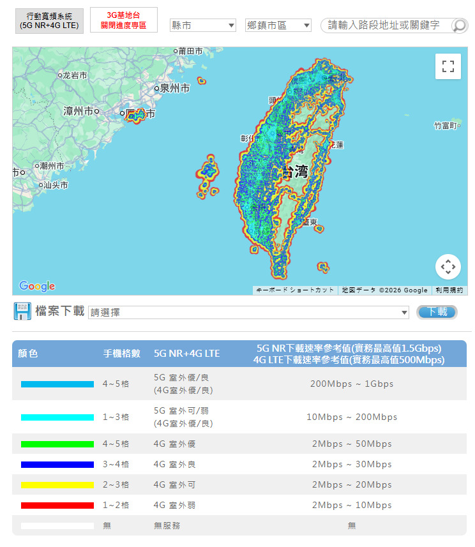Click the 泉州市 label on the map
Image resolution: width=475 pixels, height=547 pixels.
tap(175, 88)
